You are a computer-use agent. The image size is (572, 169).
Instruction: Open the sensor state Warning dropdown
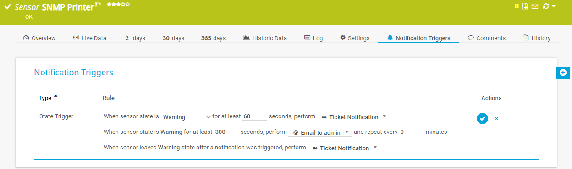coord(186,117)
